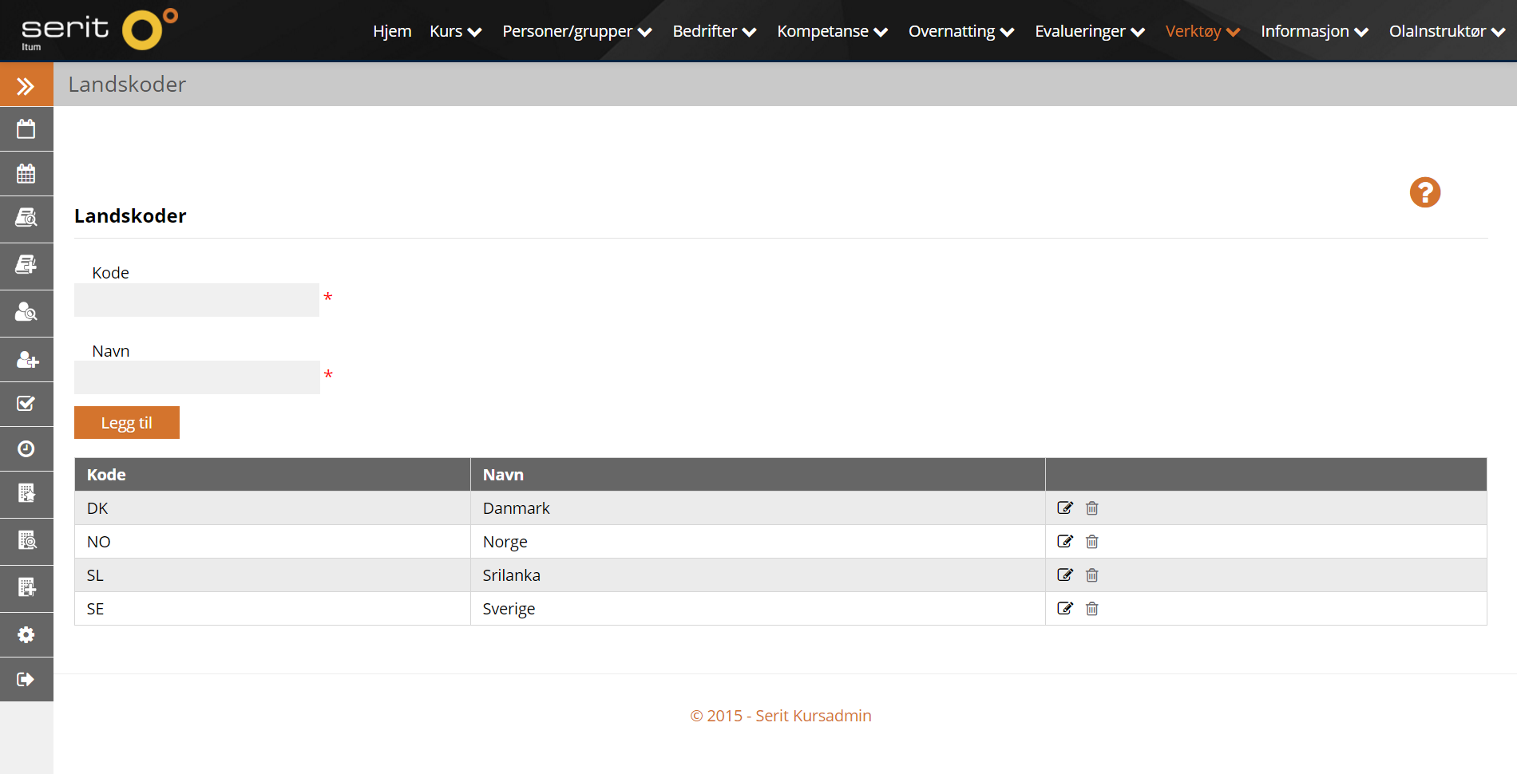Screen dimensions: 1517x774
Task: Click the add building icon in sidebar
Action: [26, 588]
